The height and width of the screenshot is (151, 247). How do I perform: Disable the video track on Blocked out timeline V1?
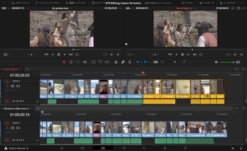18,128
